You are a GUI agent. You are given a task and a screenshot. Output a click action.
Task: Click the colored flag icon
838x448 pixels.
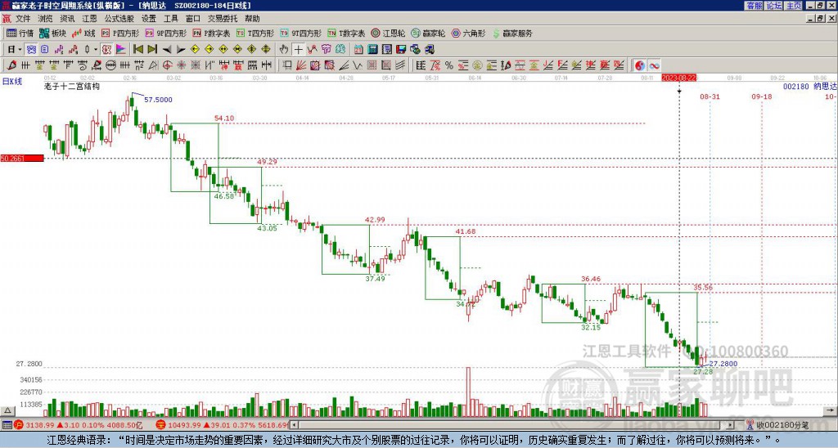click(x=121, y=50)
